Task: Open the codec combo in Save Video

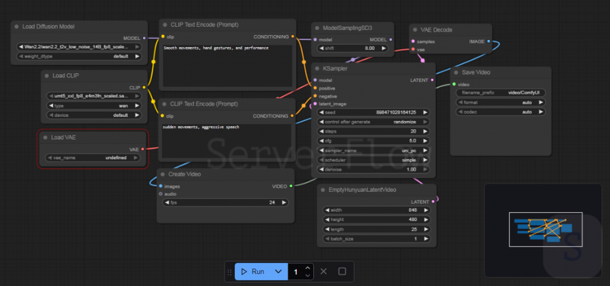Action: tap(500, 111)
